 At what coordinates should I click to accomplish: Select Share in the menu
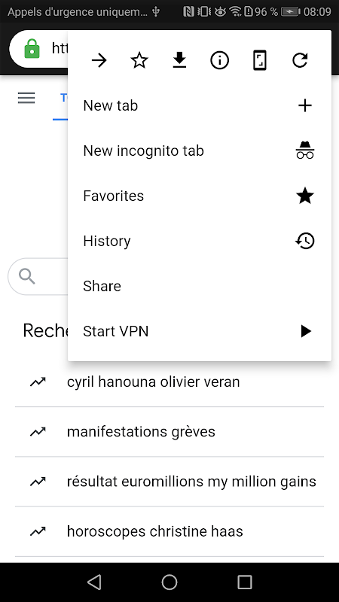[x=200, y=286]
